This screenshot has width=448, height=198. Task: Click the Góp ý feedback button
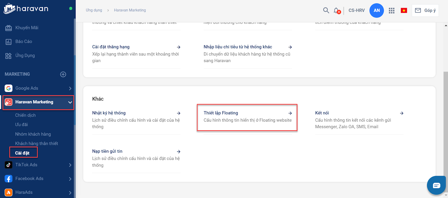(425, 10)
